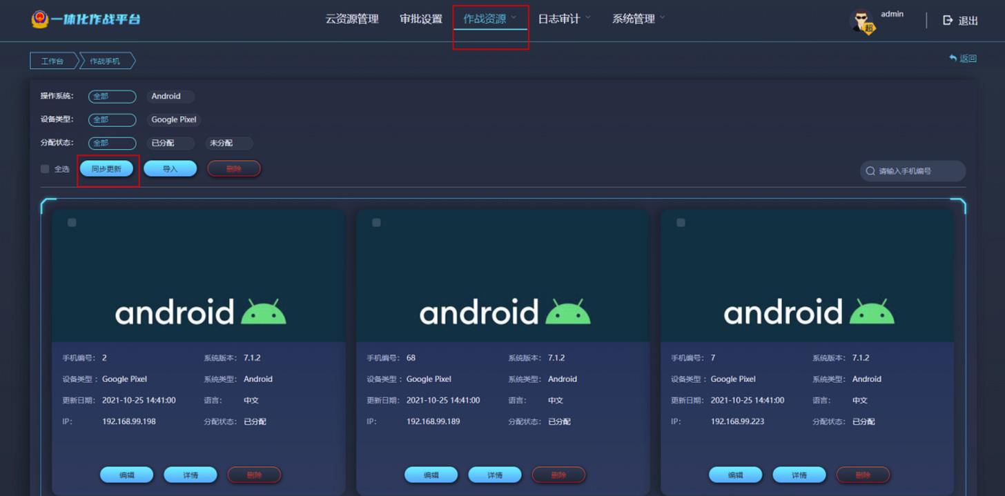View 详情 of phone 7
The width and height of the screenshot is (1005, 496).
click(x=799, y=475)
